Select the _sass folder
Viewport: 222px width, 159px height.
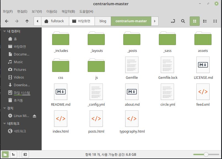(167, 42)
